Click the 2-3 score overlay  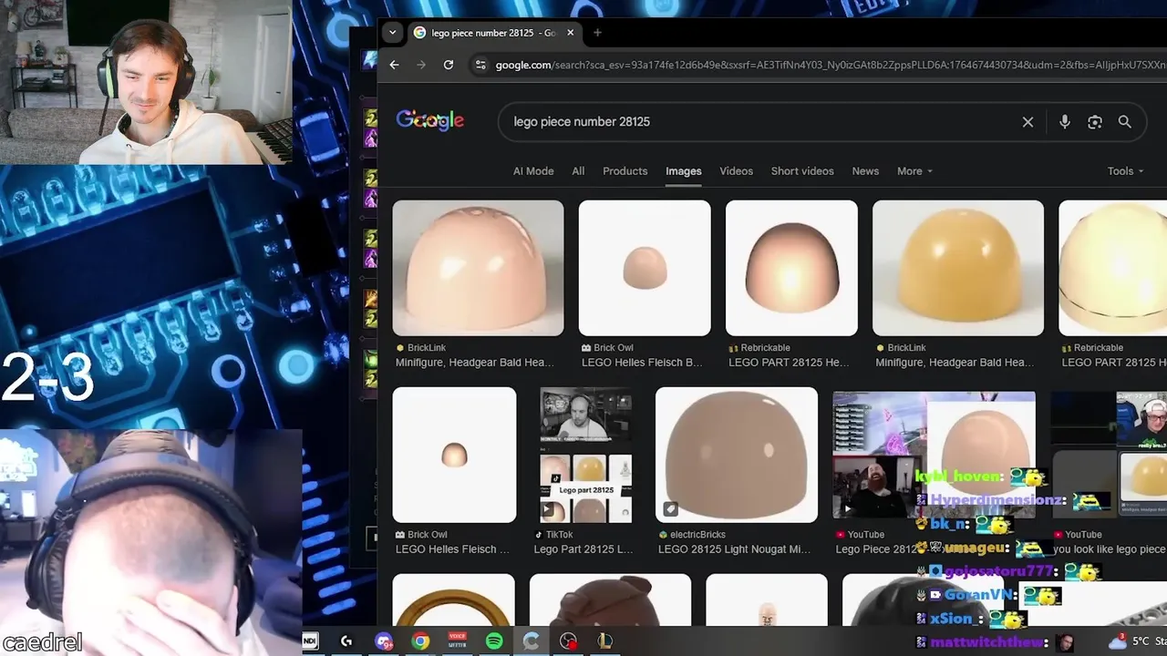47,378
